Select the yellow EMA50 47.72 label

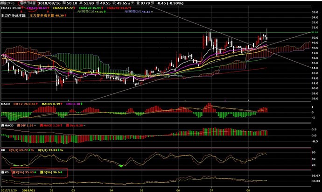(x=64, y=8)
